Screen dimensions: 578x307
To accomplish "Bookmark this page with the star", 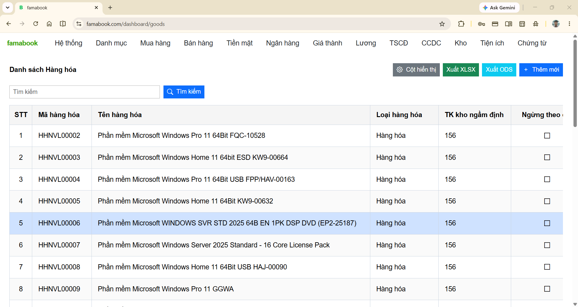I will pyautogui.click(x=442, y=24).
